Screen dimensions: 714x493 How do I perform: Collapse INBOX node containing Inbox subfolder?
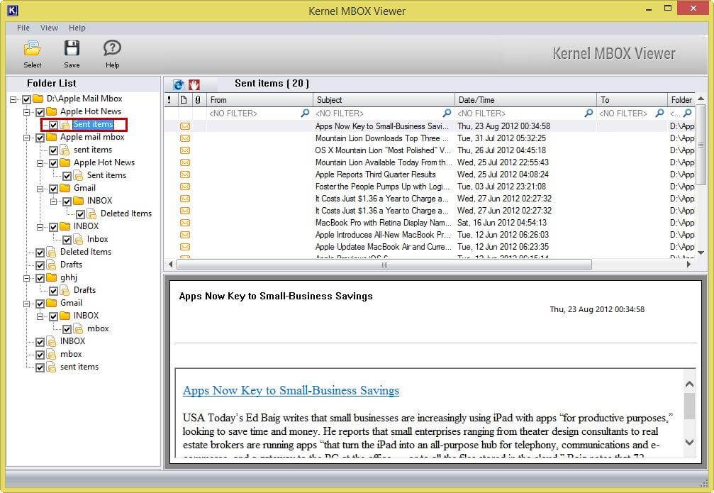click(x=40, y=226)
